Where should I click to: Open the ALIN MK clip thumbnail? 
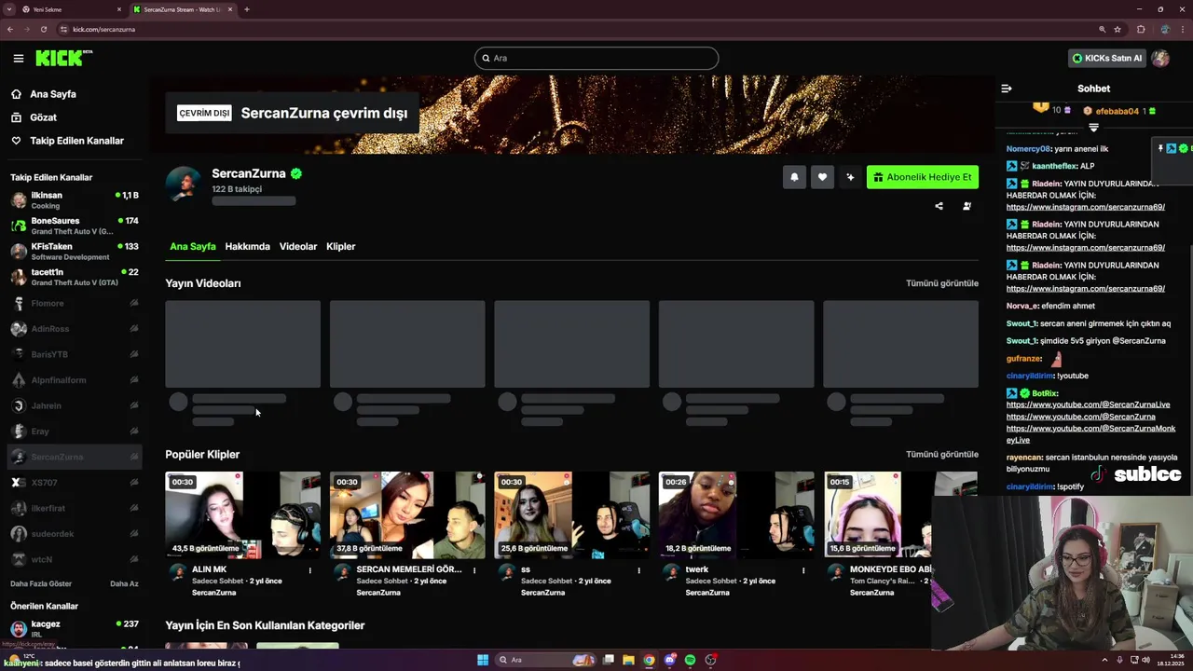pyautogui.click(x=242, y=514)
